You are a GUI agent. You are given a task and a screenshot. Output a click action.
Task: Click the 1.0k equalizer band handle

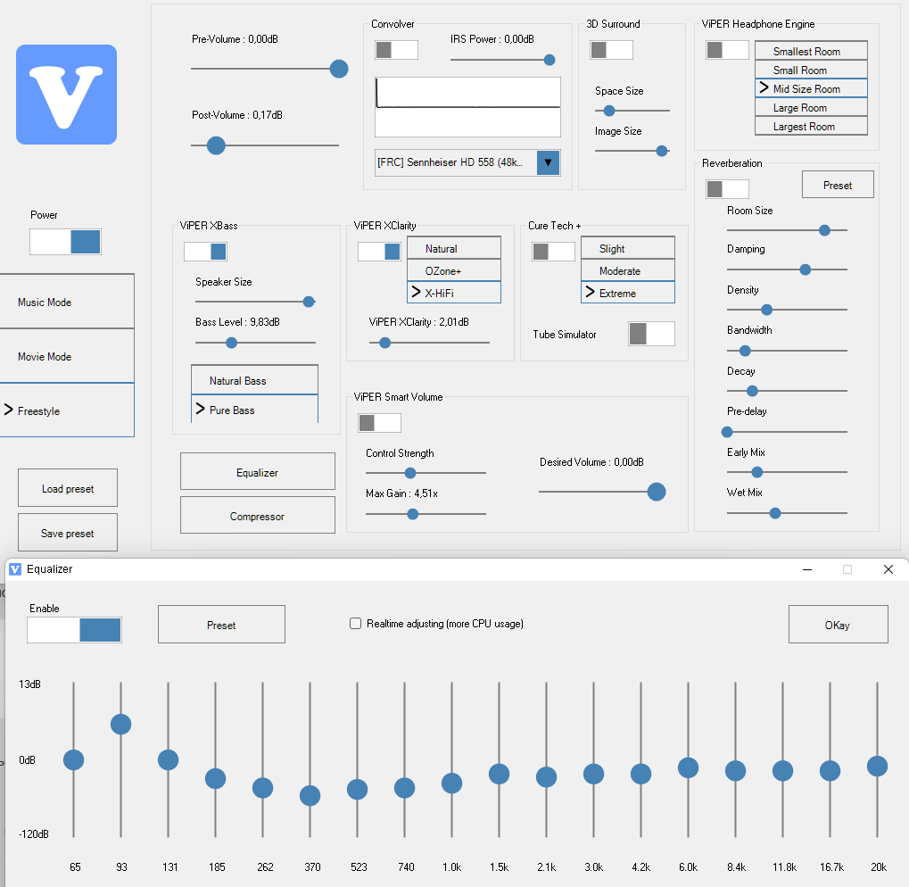(452, 783)
